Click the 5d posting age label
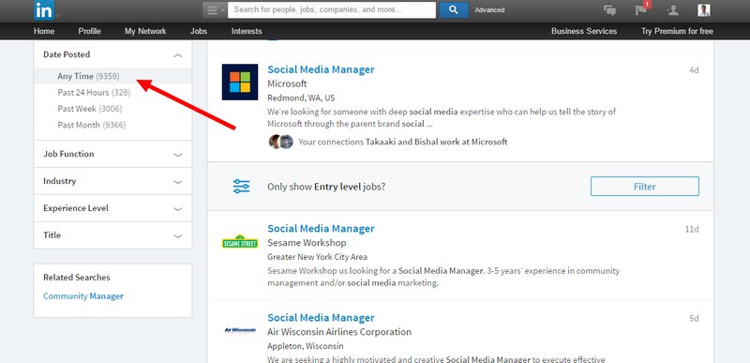 point(694,319)
